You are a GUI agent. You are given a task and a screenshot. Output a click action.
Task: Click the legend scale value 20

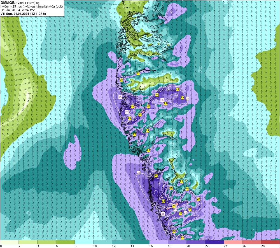188,246
